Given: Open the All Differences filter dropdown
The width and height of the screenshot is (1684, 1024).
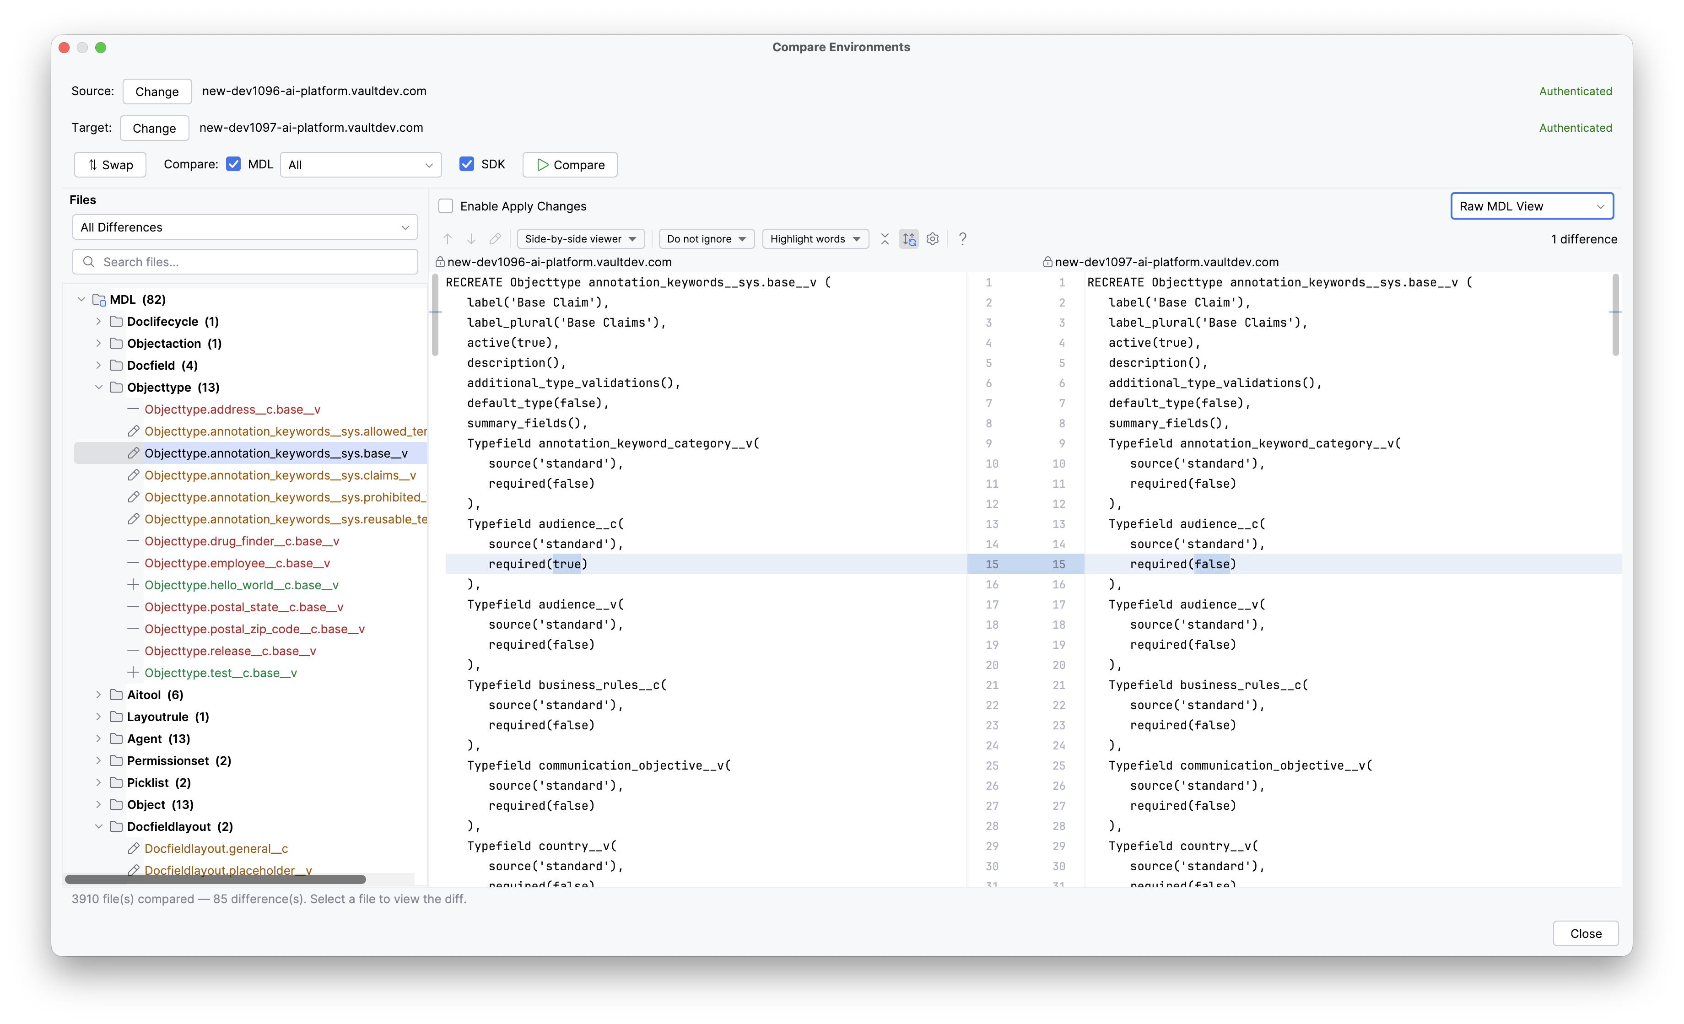Looking at the screenshot, I should coord(245,227).
